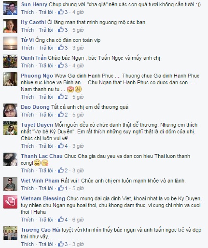Click the thumbs-up icon under Tuyet Duyen's comment
The height and width of the screenshot is (248, 208).
pyautogui.click(x=61, y=146)
